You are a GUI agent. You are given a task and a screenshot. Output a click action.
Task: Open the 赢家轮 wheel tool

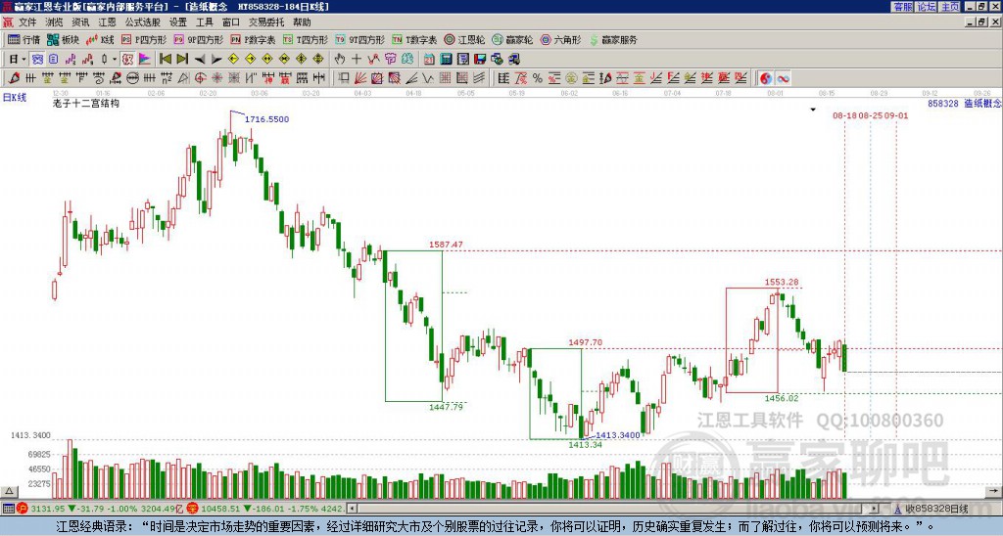coord(512,39)
